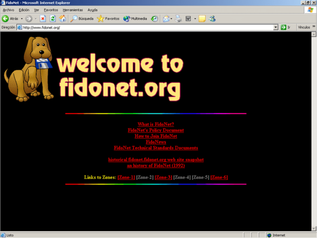The image size is (317, 238).
Task: Click the vertical scrollbar down arrow
Action: click(x=314, y=229)
